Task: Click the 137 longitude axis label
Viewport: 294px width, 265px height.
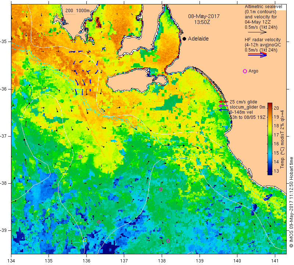Action: [x=124, y=261]
